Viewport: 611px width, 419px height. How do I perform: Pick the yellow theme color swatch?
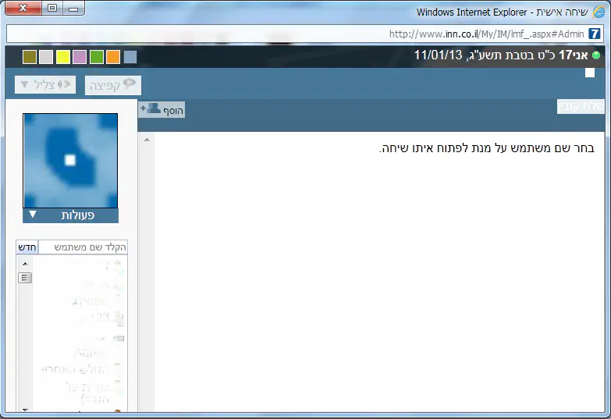click(x=63, y=57)
